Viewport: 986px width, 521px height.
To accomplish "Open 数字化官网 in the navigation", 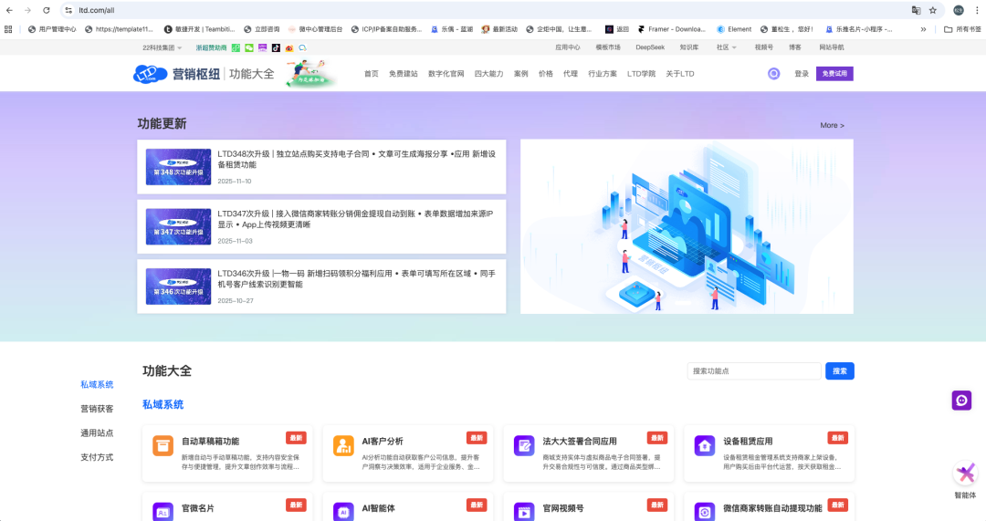I will (446, 74).
